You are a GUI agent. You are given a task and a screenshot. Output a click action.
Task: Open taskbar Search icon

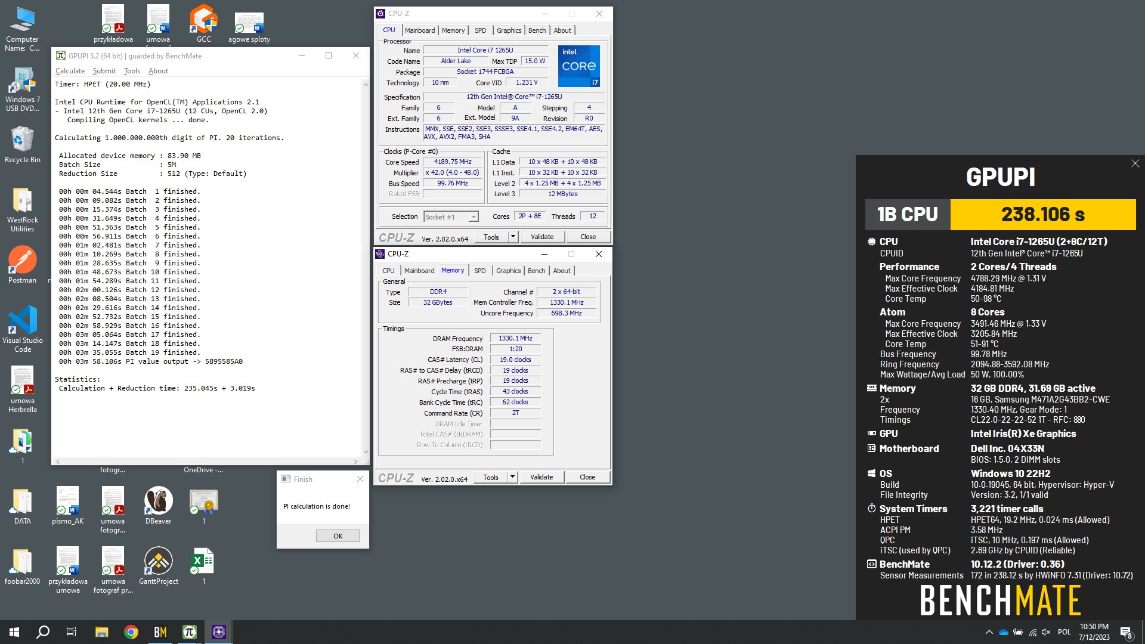coord(43,632)
